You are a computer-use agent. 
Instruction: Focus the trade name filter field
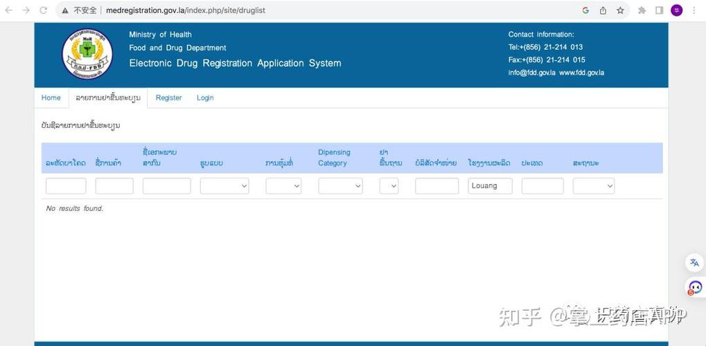[114, 186]
